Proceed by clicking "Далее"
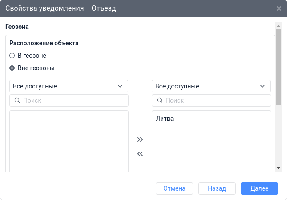Viewport: 287px width, 200px height. [x=259, y=188]
